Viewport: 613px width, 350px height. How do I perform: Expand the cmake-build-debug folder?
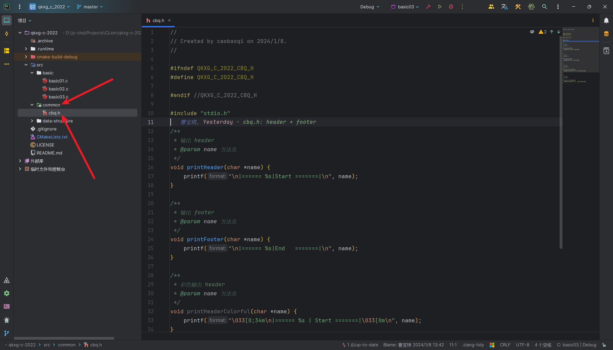26,57
